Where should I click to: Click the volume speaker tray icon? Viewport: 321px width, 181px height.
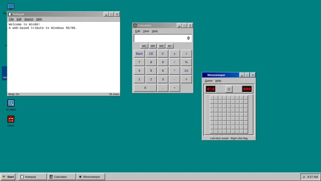304,177
